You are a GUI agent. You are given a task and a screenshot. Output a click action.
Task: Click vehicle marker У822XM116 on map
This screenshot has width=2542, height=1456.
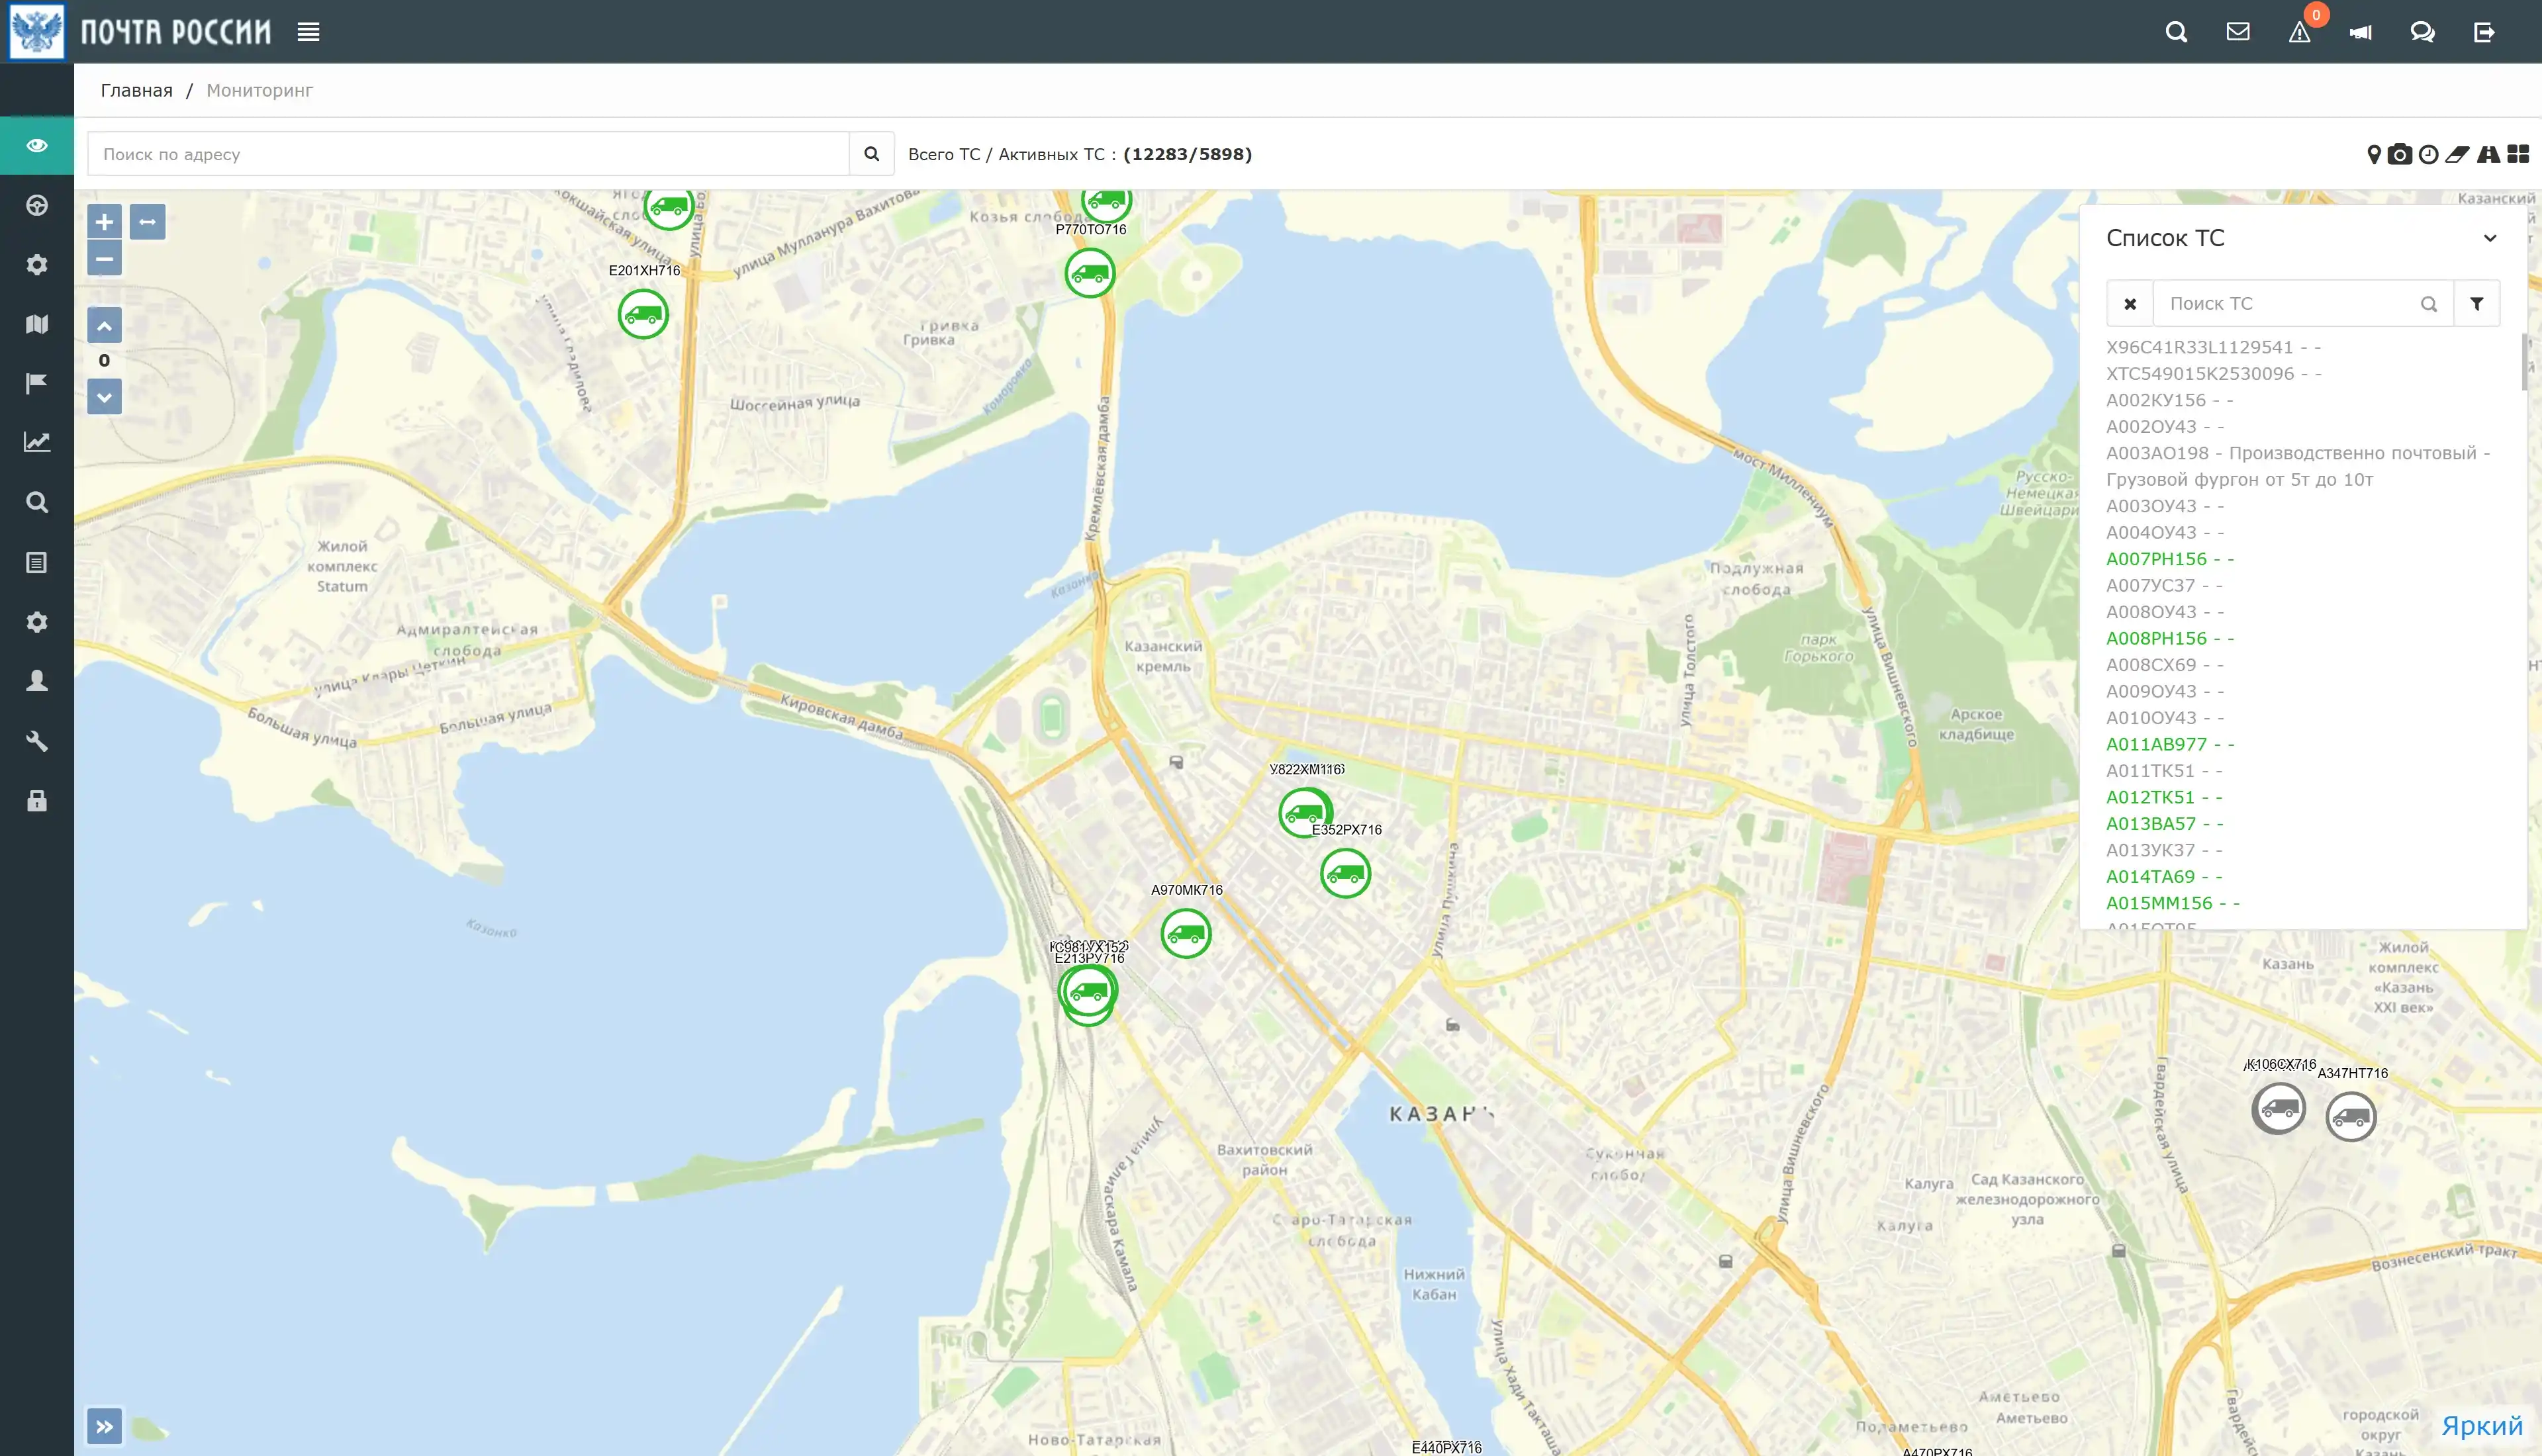click(1304, 813)
